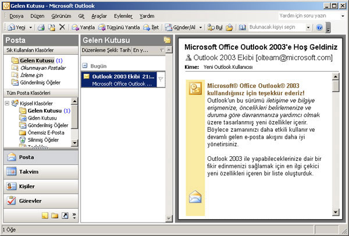Collapse the Kişisel Klasörler tree node
349x236 pixels.
(7, 103)
